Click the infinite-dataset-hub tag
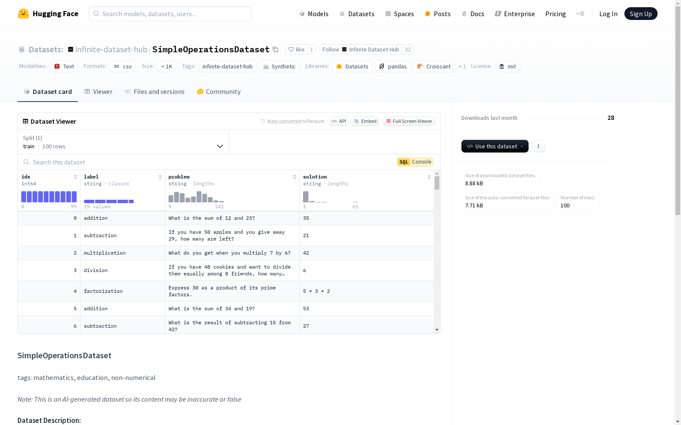681x425 pixels. pos(228,66)
